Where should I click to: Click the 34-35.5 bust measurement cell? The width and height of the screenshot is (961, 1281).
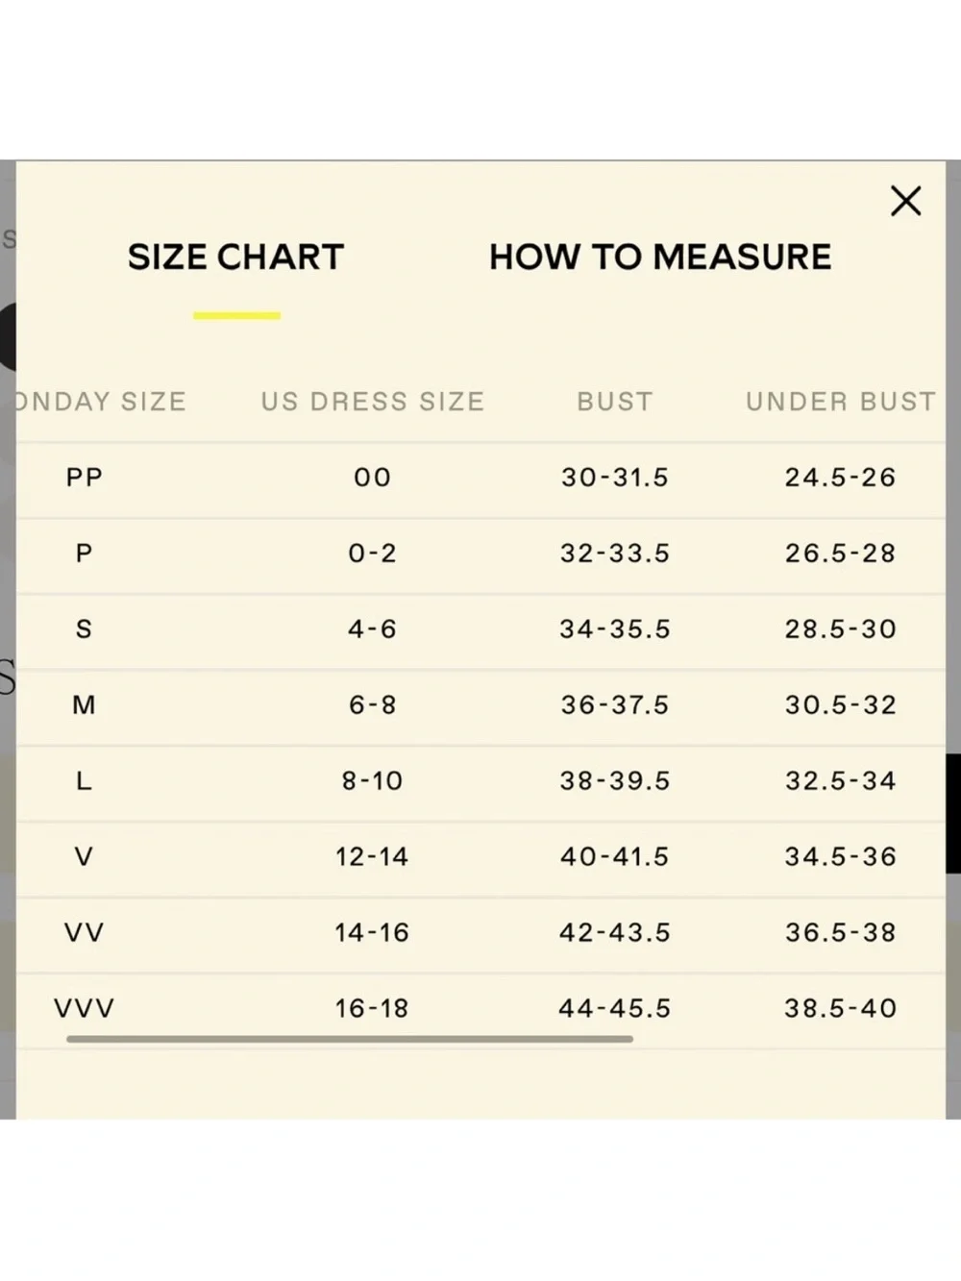(x=615, y=628)
